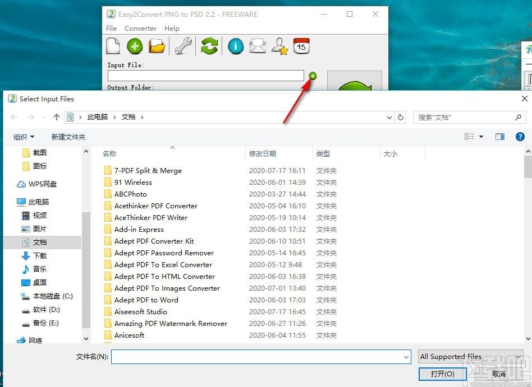The height and width of the screenshot is (387, 532).
Task: Select 音乐 in navigation pane
Action: pos(40,269)
